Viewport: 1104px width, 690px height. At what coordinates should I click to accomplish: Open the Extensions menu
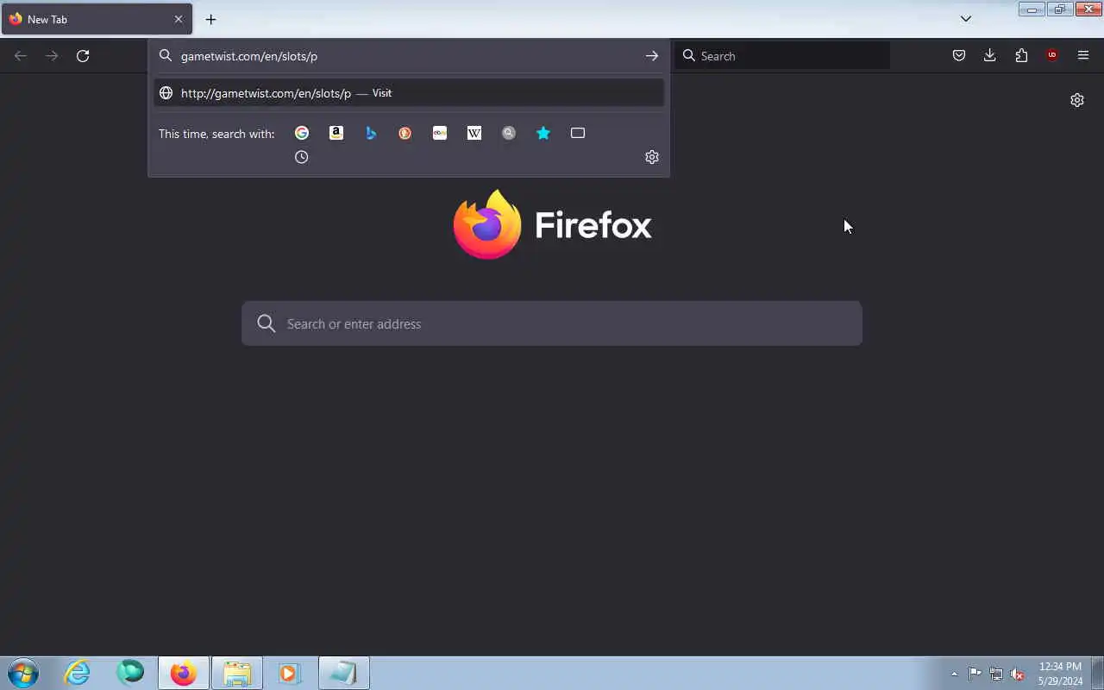click(1021, 56)
